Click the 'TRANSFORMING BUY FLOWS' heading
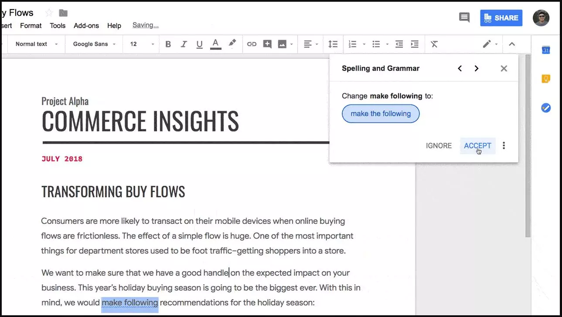 (x=113, y=192)
